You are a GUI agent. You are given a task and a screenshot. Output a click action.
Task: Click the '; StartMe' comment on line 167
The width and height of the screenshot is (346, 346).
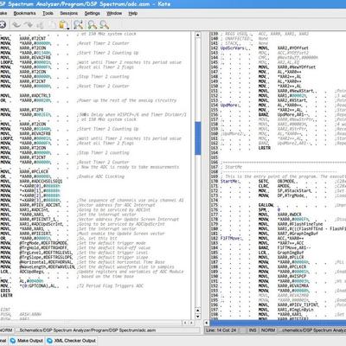click(232, 167)
